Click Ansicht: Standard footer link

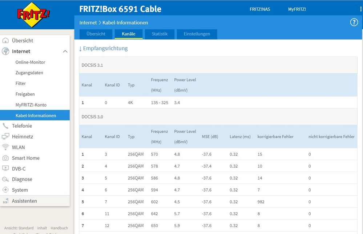coord(19,228)
